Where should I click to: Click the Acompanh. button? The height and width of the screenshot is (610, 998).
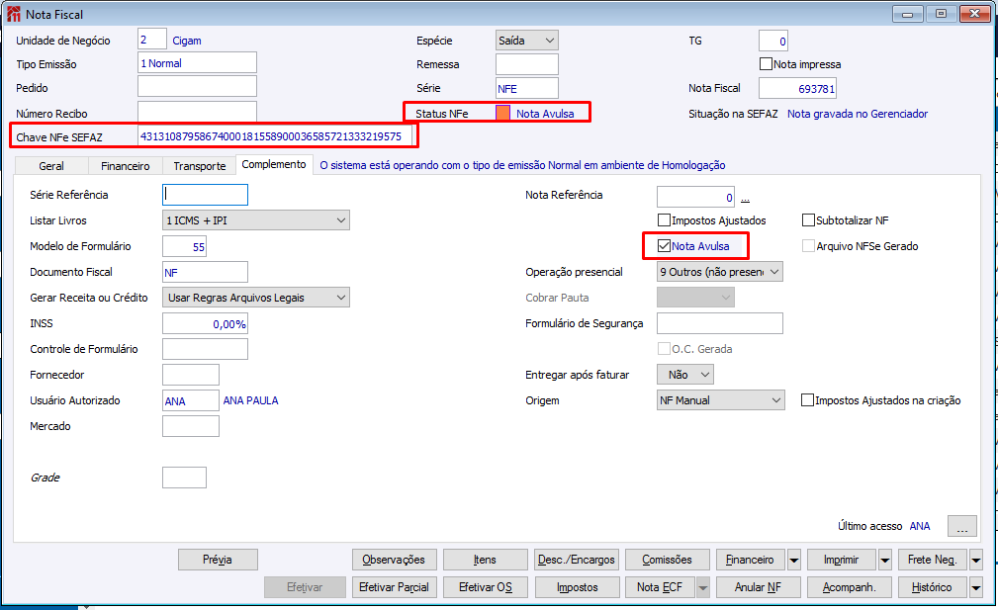[x=849, y=587]
